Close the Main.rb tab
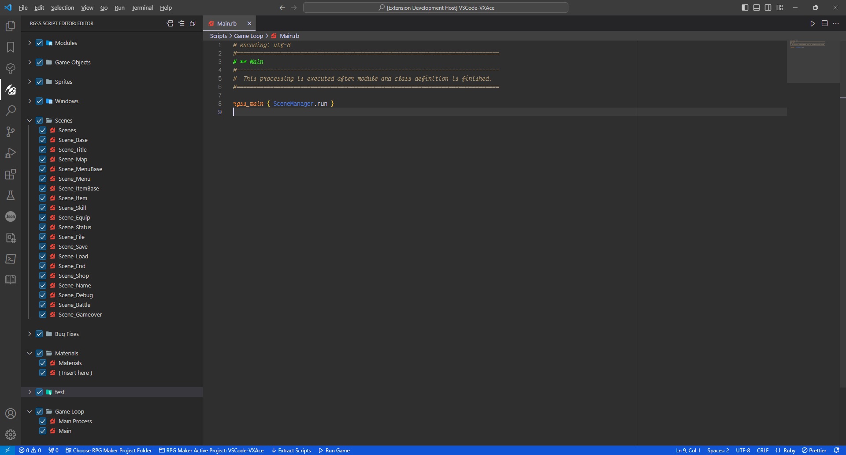846x455 pixels. [249, 23]
